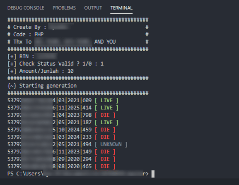Click the terminal cursor block at prompt
This screenshot has width=239, height=185.
[x=153, y=174]
